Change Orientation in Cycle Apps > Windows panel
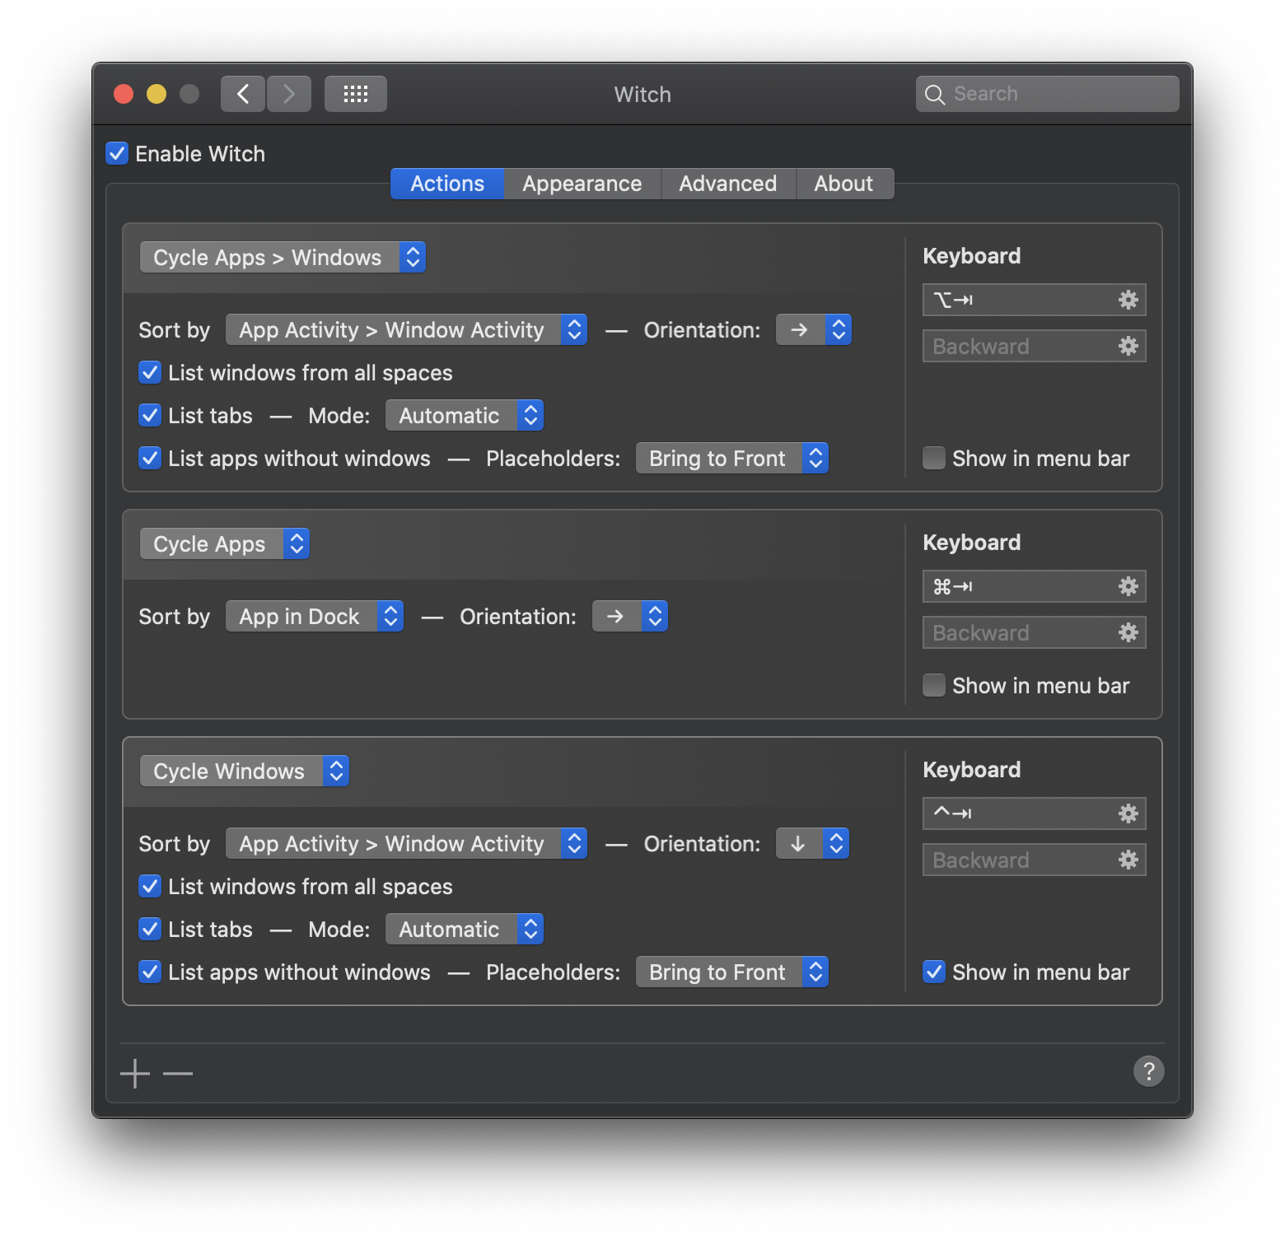 [813, 329]
